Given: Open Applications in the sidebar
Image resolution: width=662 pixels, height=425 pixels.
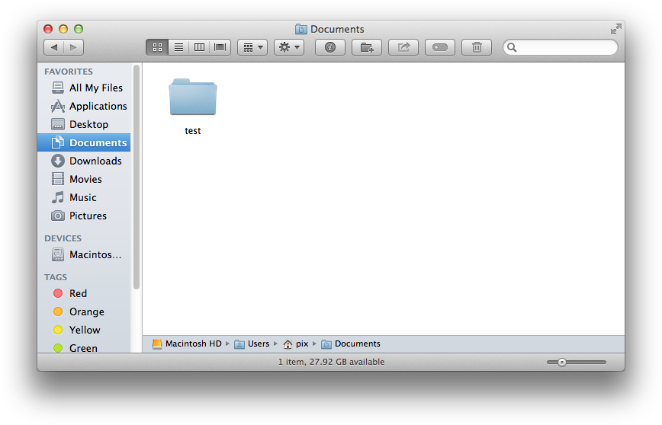Looking at the screenshot, I should point(98,106).
